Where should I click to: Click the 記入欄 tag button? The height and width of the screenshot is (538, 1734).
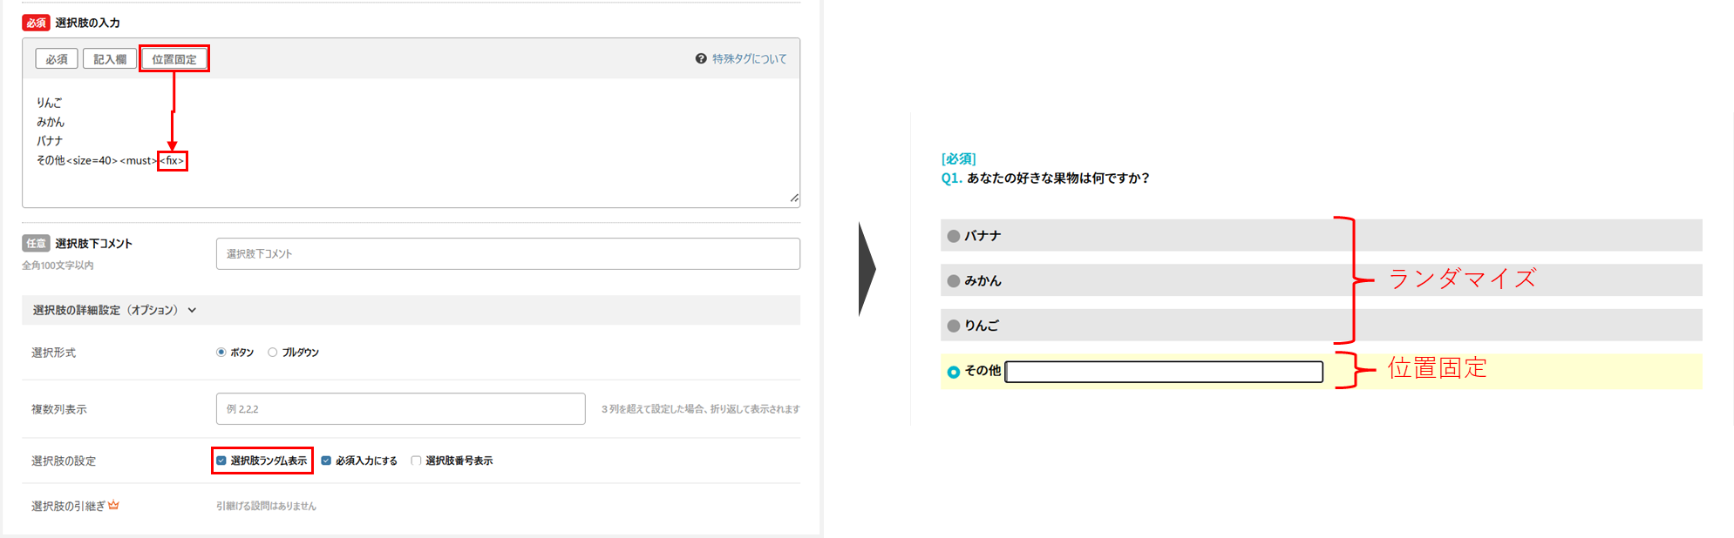(x=110, y=59)
